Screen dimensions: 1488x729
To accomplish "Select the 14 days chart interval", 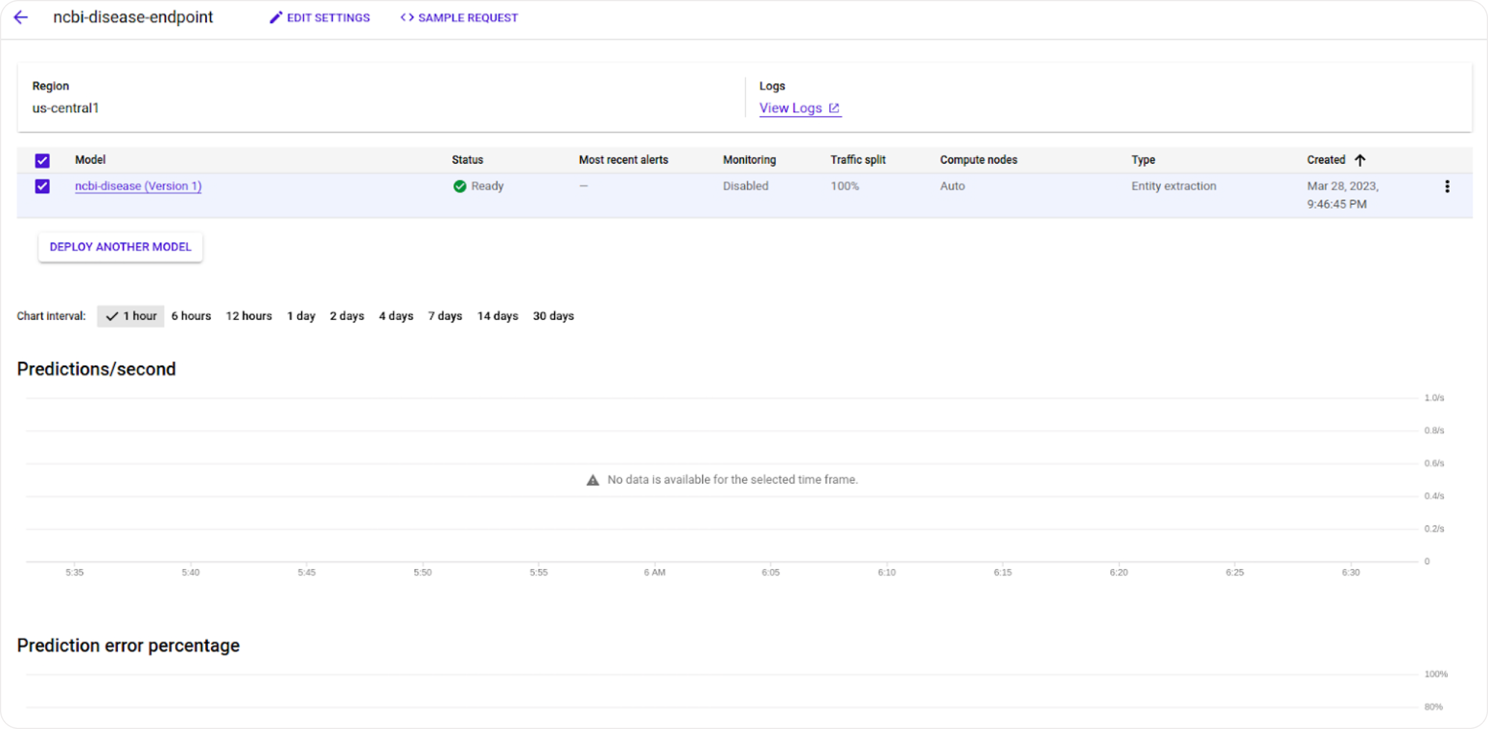I will [498, 316].
